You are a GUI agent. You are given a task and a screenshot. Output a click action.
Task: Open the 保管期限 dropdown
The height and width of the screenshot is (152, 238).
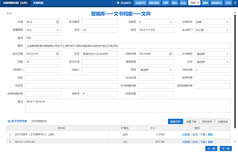[x=58, y=30]
